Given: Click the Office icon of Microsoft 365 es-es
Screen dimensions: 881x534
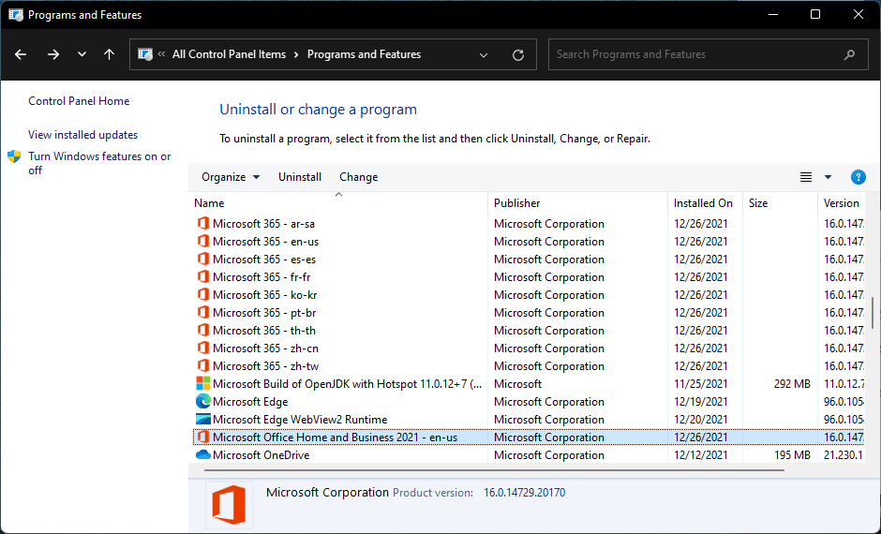Looking at the screenshot, I should pyautogui.click(x=202, y=260).
